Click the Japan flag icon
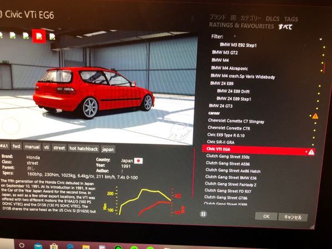The height and width of the screenshot is (249, 332). click(138, 161)
